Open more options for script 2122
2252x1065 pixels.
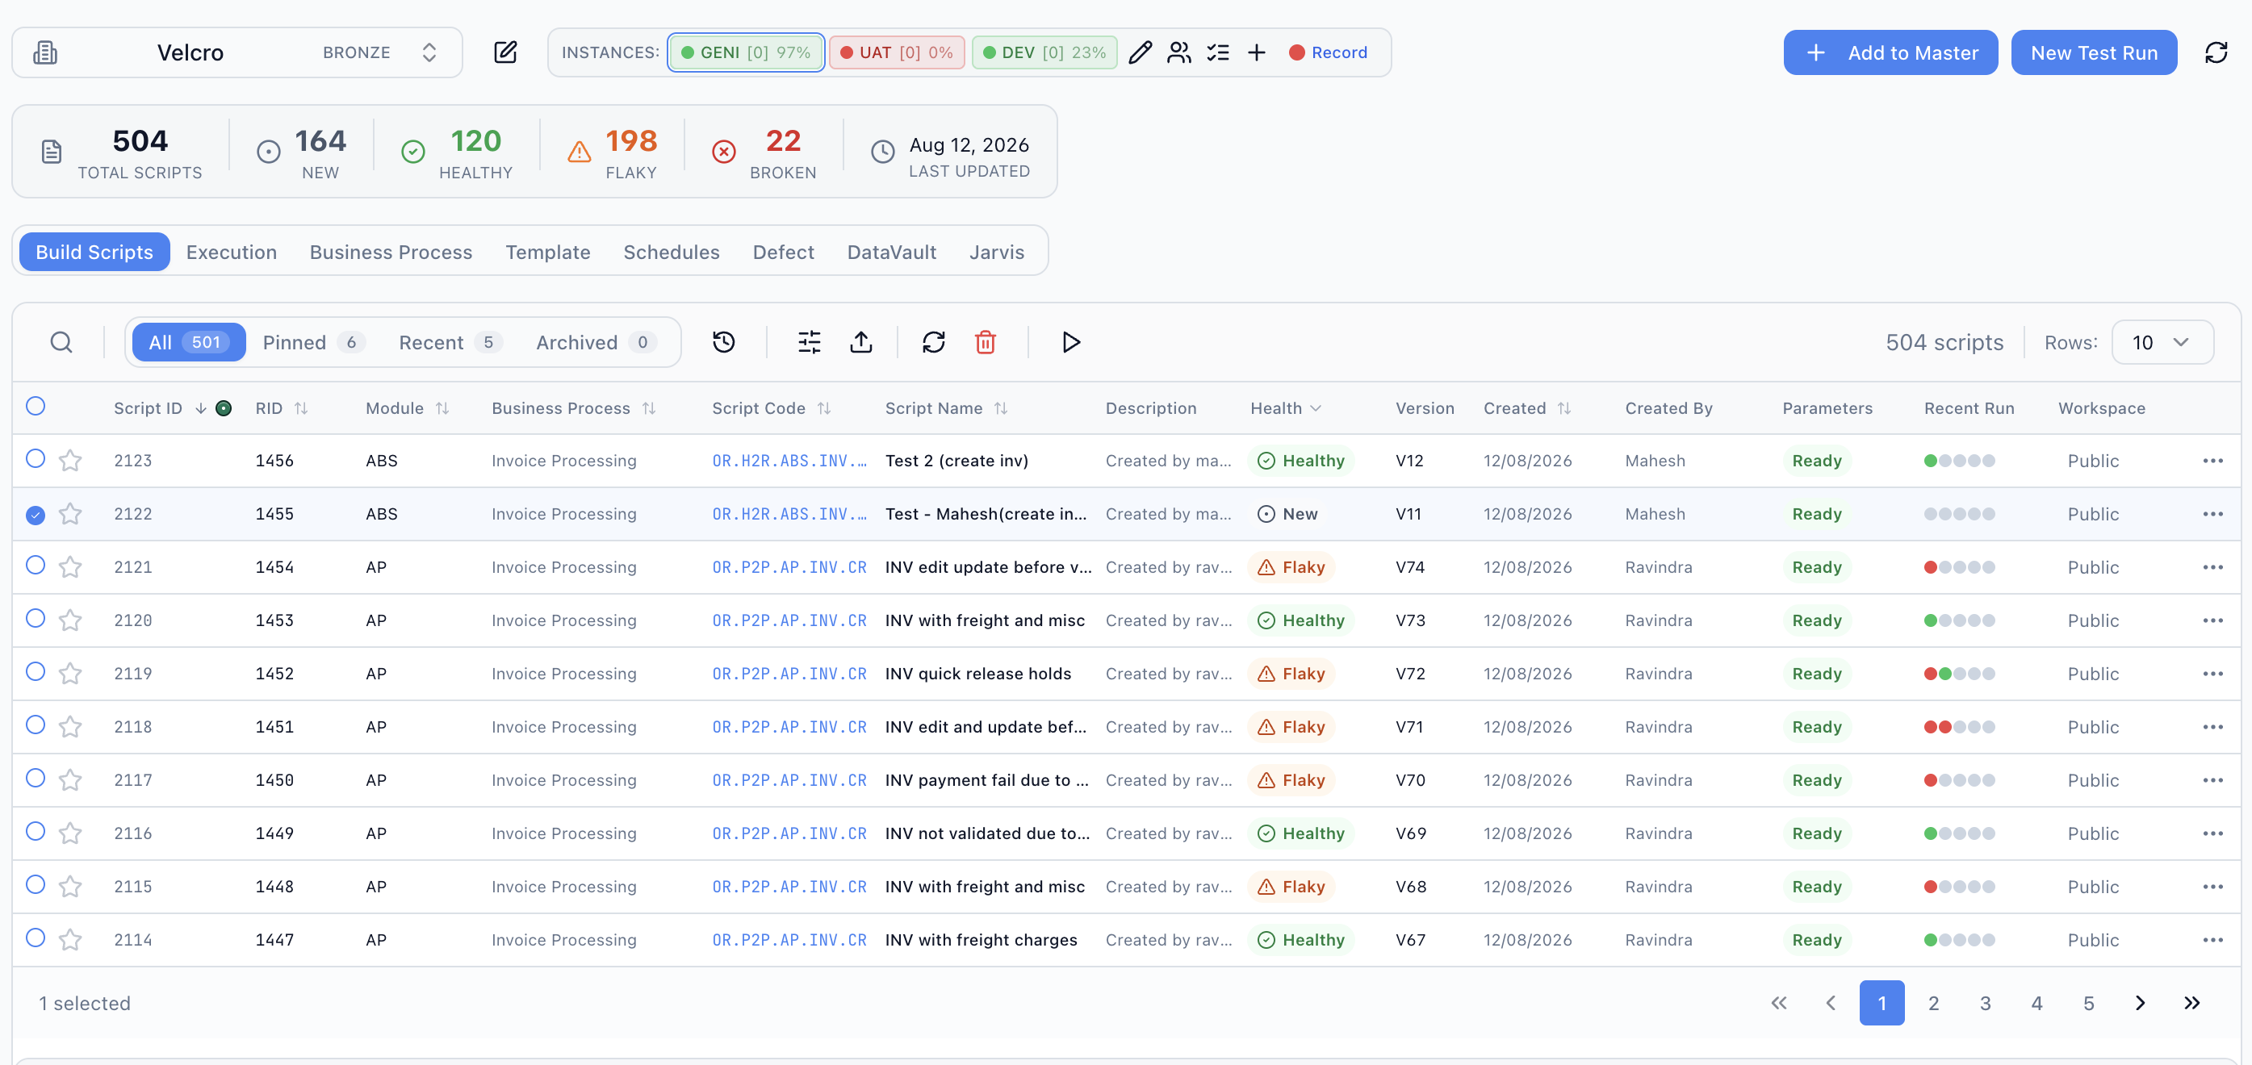[2212, 514]
